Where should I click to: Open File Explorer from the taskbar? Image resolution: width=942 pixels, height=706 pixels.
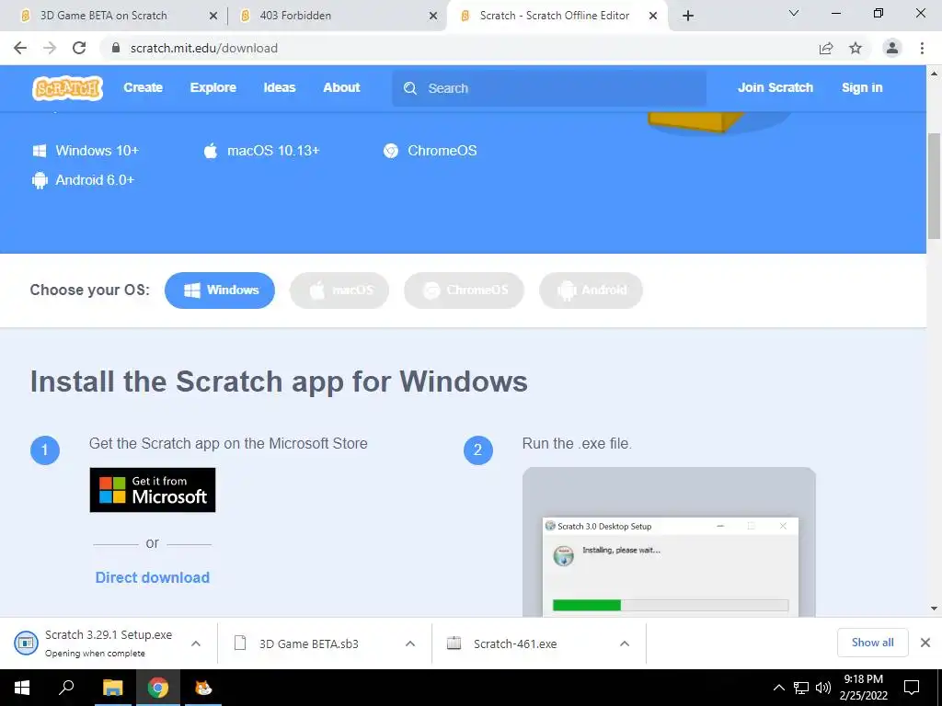click(112, 688)
